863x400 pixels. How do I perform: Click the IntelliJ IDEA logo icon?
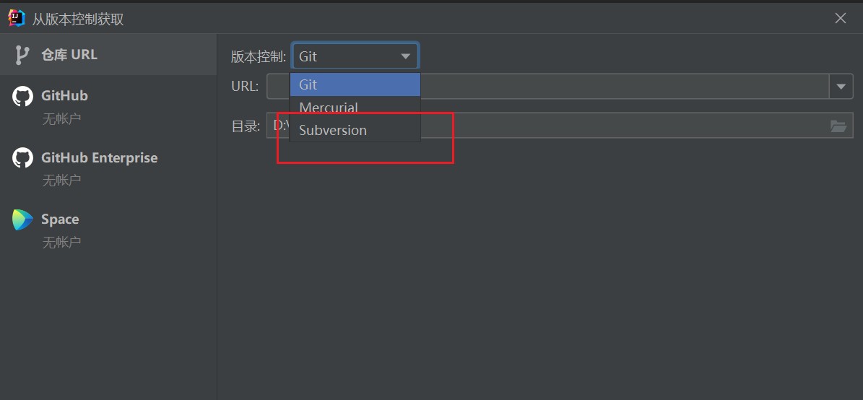[x=16, y=18]
